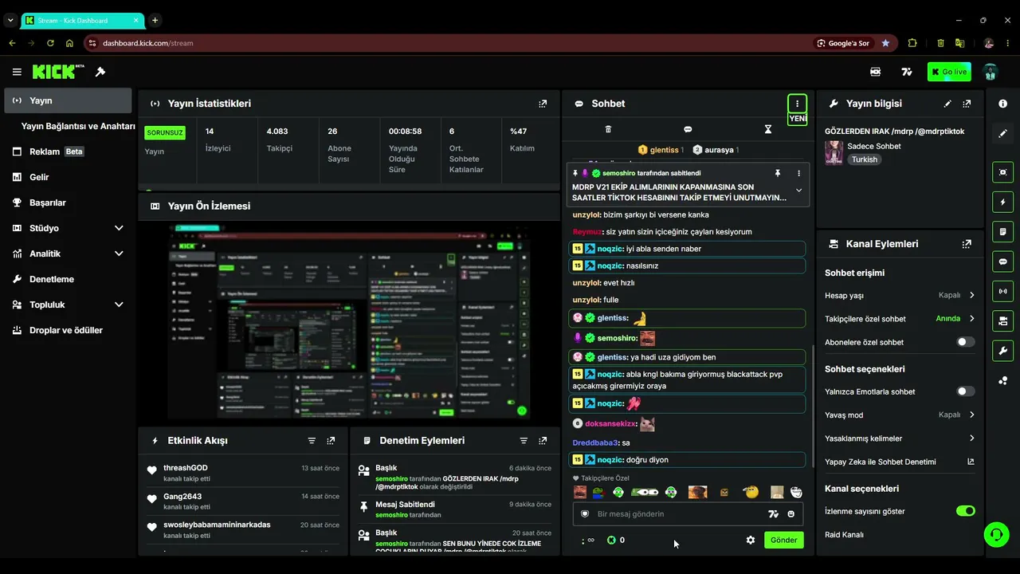
Task: Open the Başarılar page
Action: pyautogui.click(x=68, y=202)
